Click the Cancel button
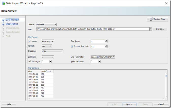Image resolution: width=171 pixels, height=108 pixels. pyautogui.click(x=161, y=104)
